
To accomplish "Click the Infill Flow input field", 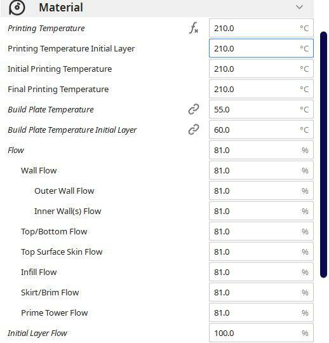I will click(261, 272).
